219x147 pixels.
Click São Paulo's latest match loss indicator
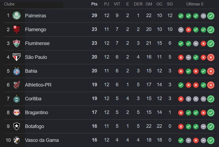(x=211, y=57)
